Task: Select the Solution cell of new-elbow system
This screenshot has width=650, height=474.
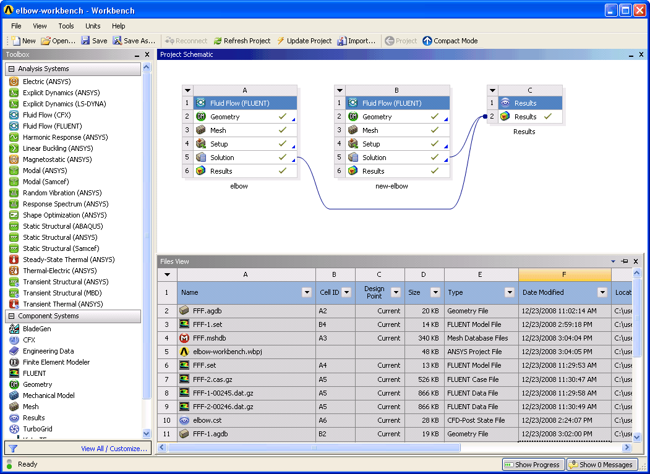Action: point(397,158)
